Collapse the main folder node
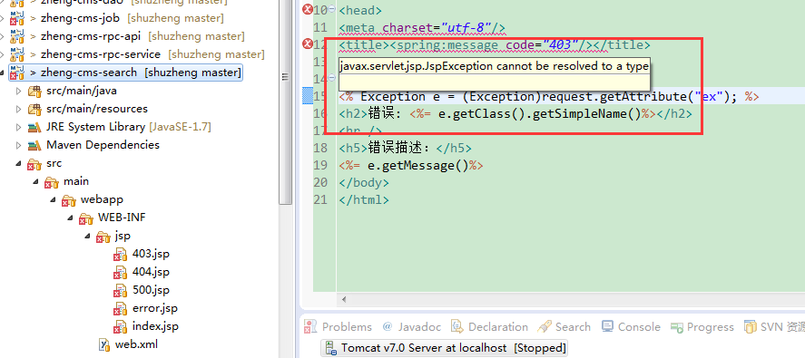 point(36,182)
